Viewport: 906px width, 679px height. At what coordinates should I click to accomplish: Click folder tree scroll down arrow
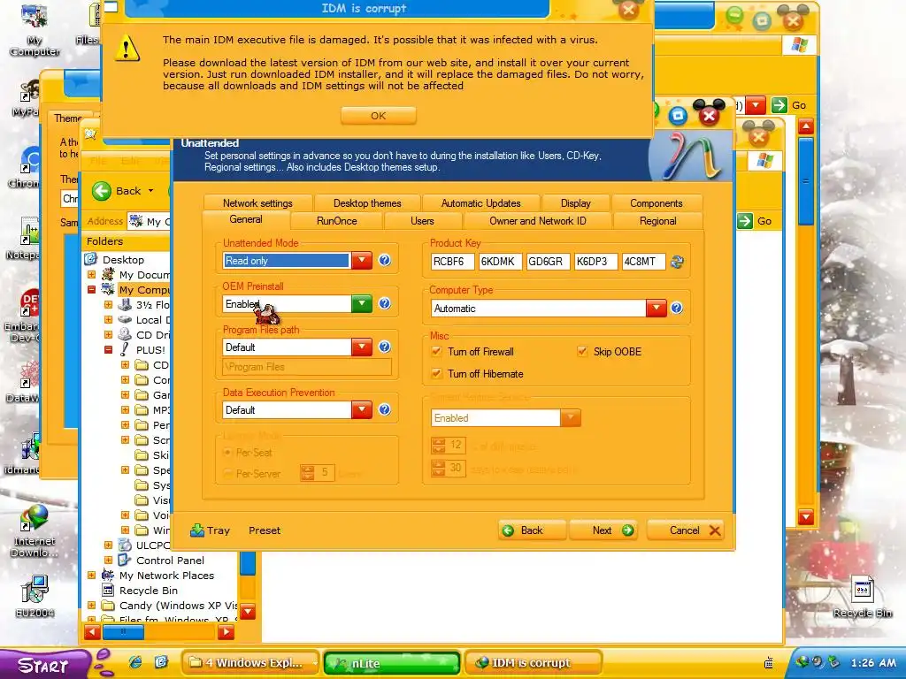(248, 612)
